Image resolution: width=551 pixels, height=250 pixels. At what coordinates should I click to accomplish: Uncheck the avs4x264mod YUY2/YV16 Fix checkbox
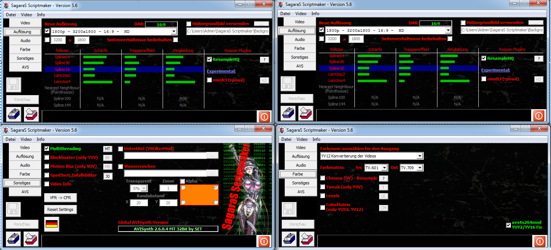point(509,225)
